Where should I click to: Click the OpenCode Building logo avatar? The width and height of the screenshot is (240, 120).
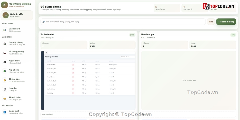[x=5, y=5]
